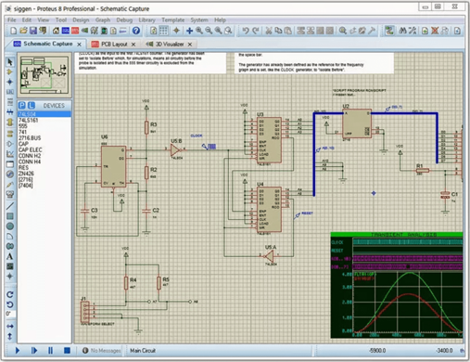Screen dimensions: 470x362
Task: Stop the simulation with Stop button
Action: point(67,351)
